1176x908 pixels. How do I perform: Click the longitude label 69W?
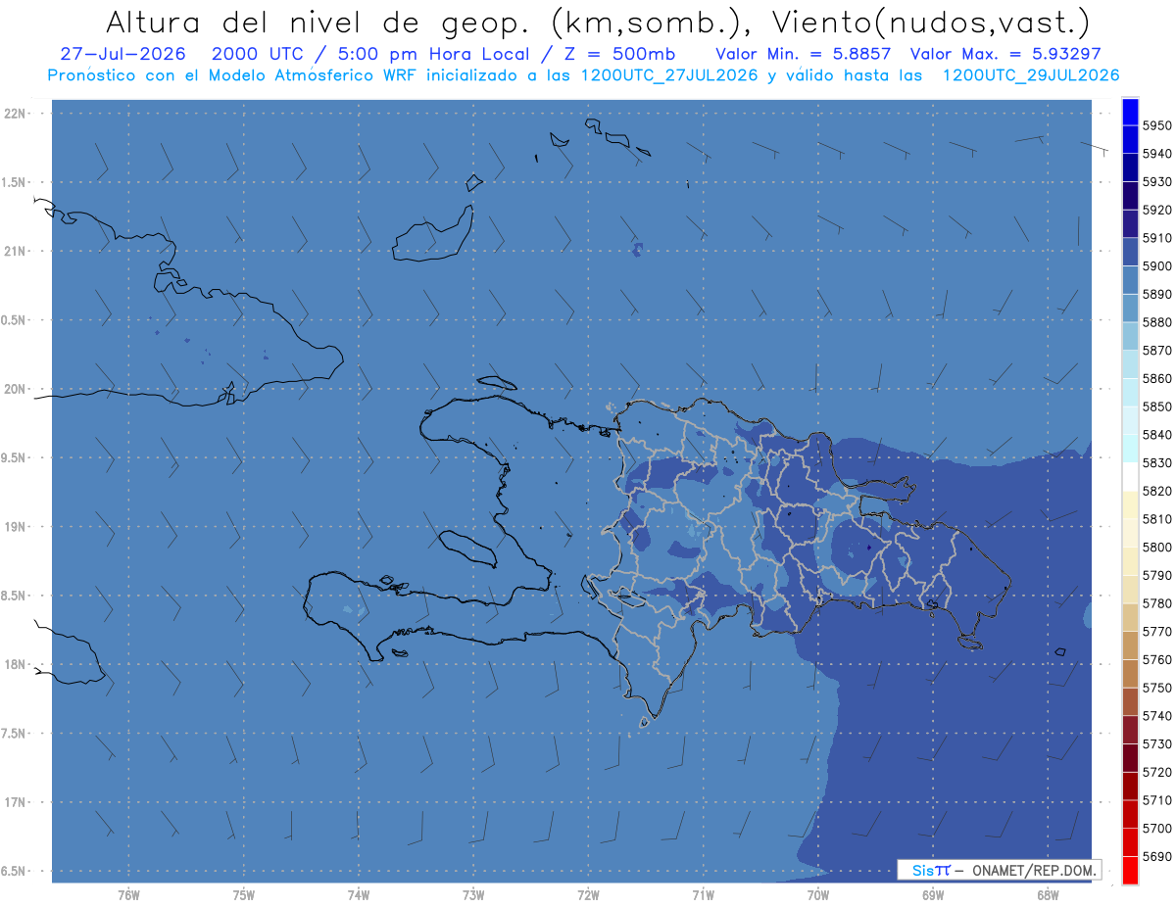click(x=932, y=895)
